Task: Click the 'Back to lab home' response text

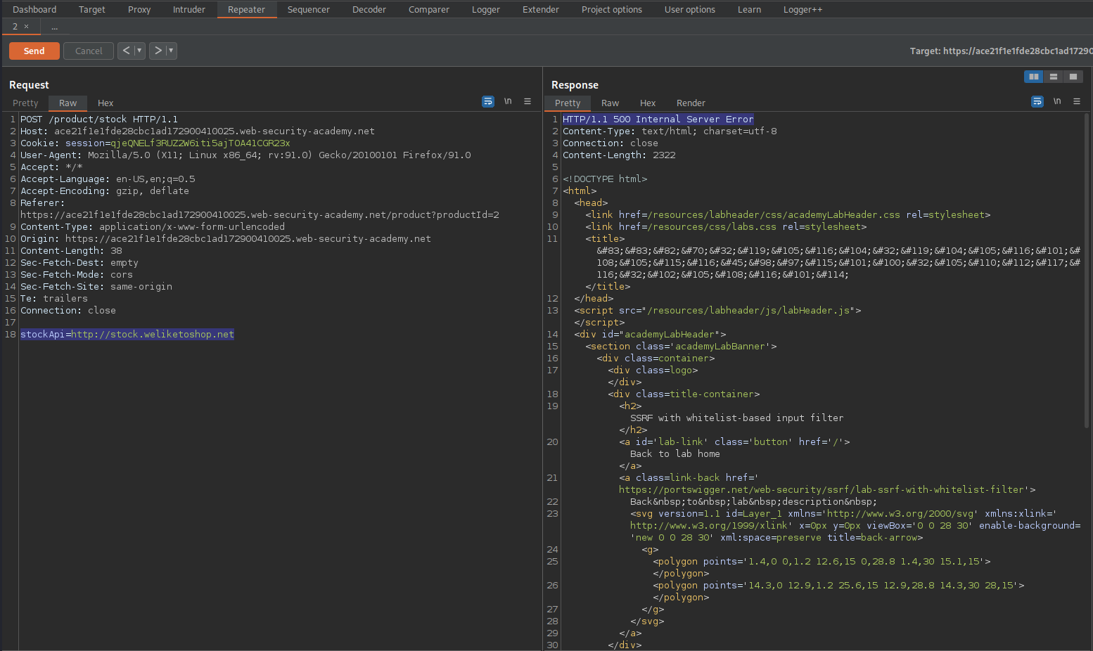Action: coord(675,453)
